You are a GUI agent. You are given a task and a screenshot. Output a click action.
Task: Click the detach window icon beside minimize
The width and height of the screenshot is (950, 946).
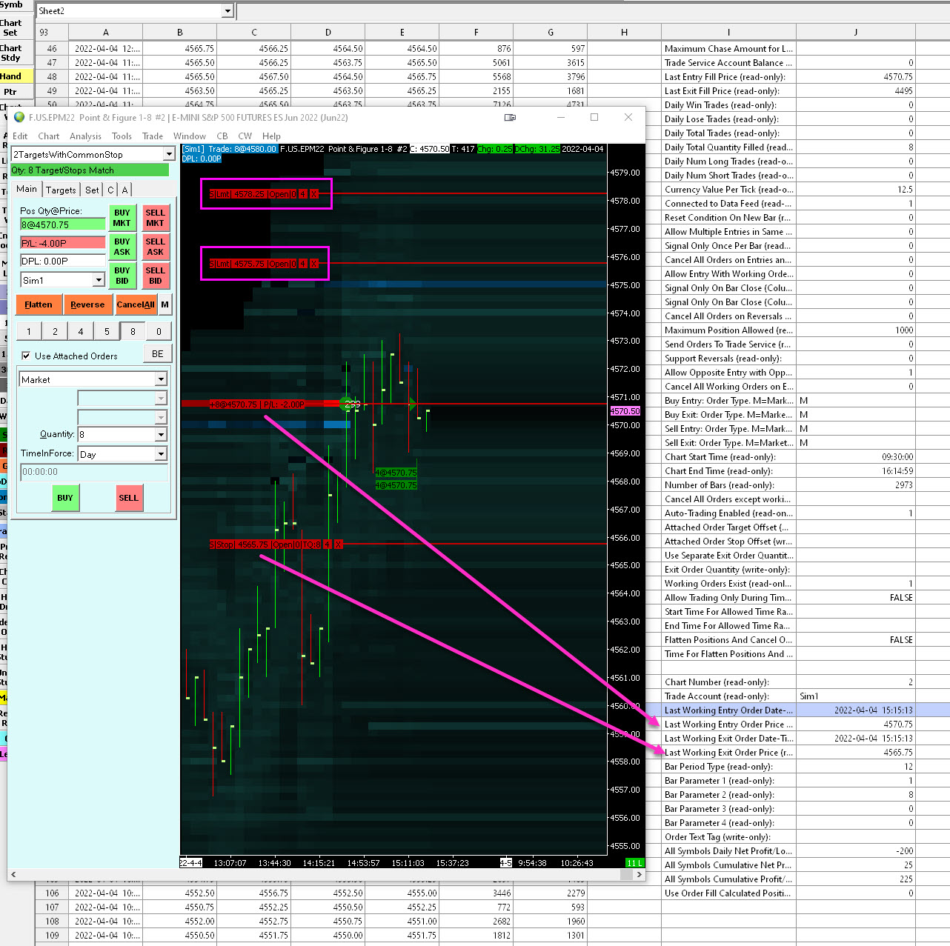coord(510,117)
